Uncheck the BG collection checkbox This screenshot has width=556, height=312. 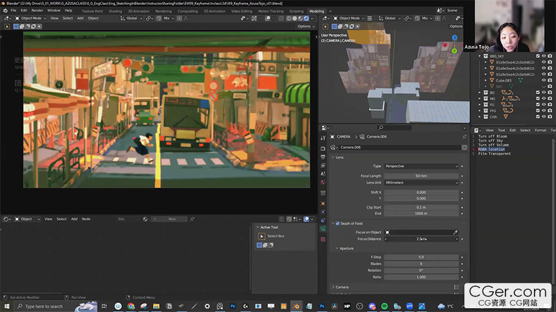(538, 93)
